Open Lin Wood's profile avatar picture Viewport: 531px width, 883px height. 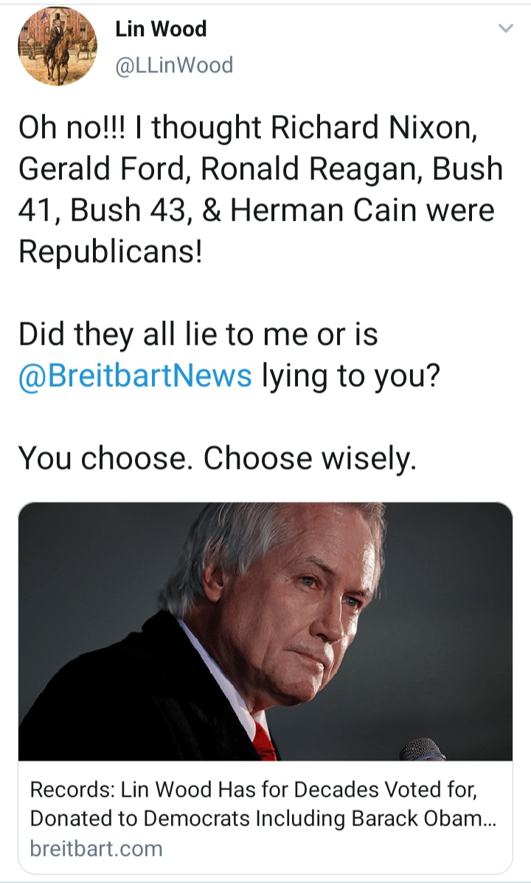click(x=57, y=47)
